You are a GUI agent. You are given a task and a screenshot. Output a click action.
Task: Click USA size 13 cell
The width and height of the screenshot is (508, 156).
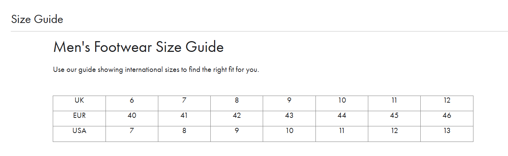(447, 134)
